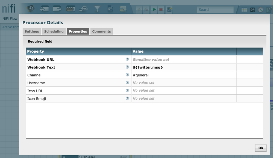Click the Username 'No value set' cell

(x=184, y=83)
